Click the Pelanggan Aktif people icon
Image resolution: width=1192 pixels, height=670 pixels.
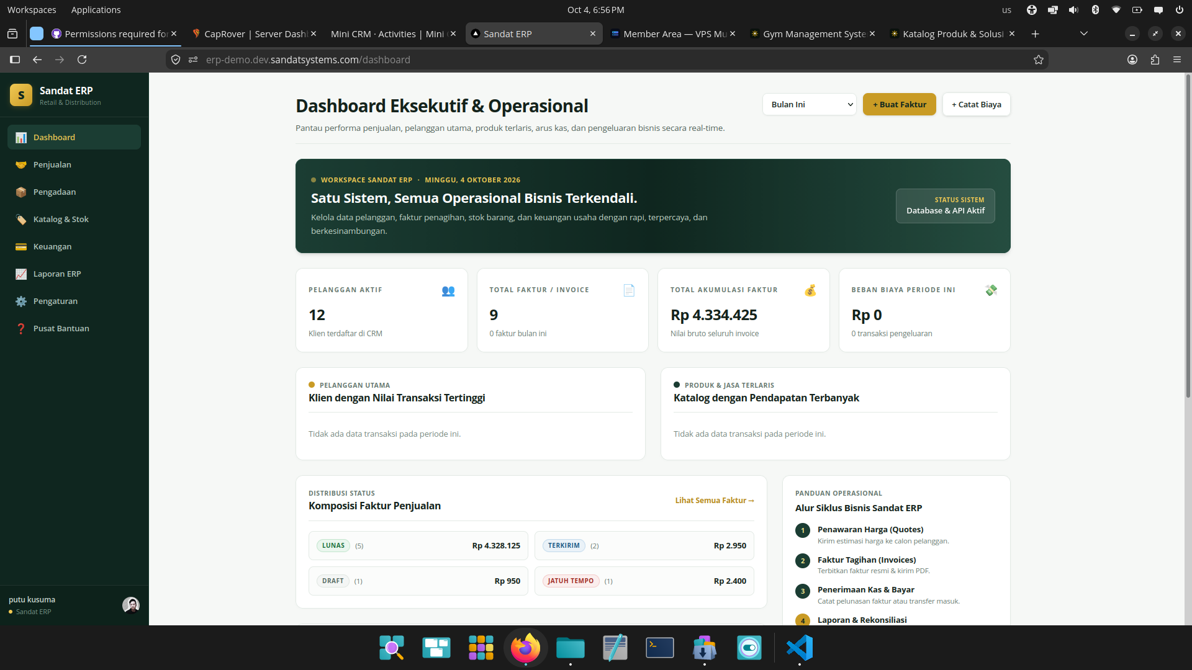(x=448, y=290)
